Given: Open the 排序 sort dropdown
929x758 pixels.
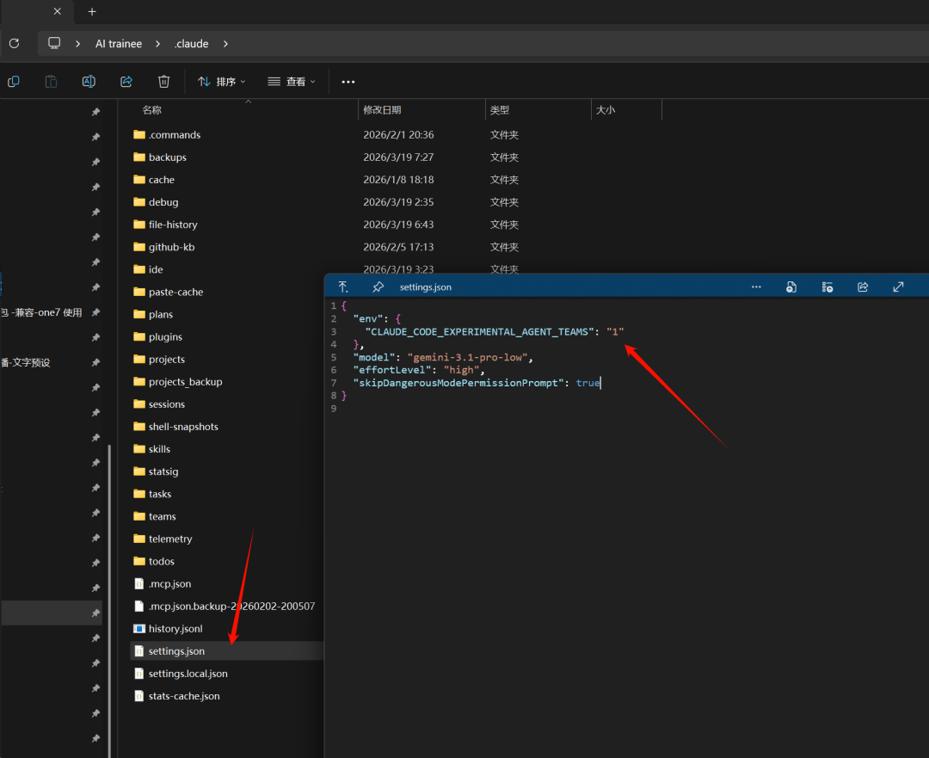Looking at the screenshot, I should [x=222, y=82].
